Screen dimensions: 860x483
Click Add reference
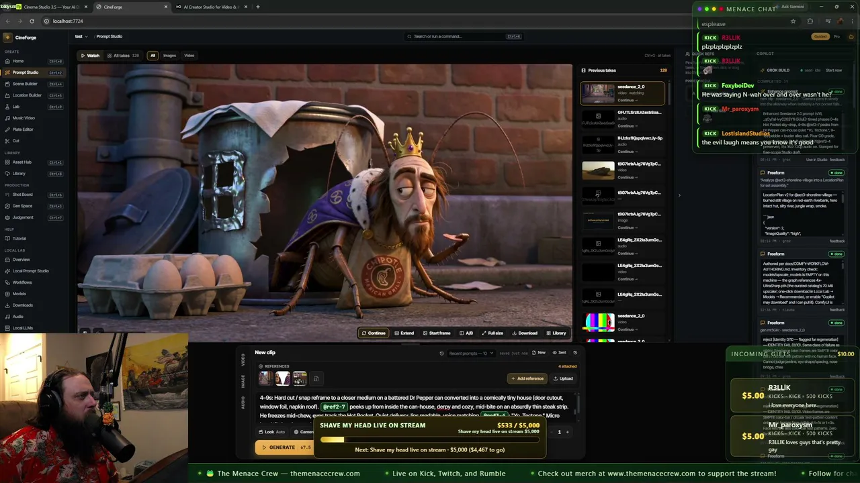tap(527, 378)
